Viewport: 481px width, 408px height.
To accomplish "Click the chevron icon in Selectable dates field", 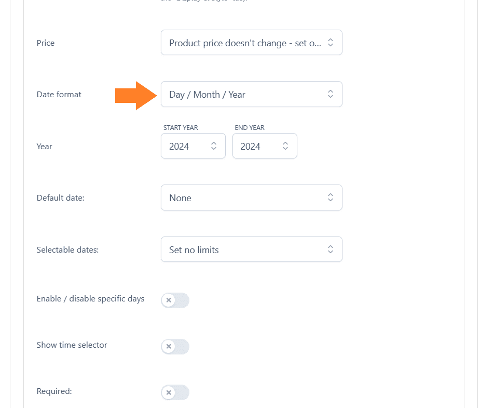I will click(331, 249).
